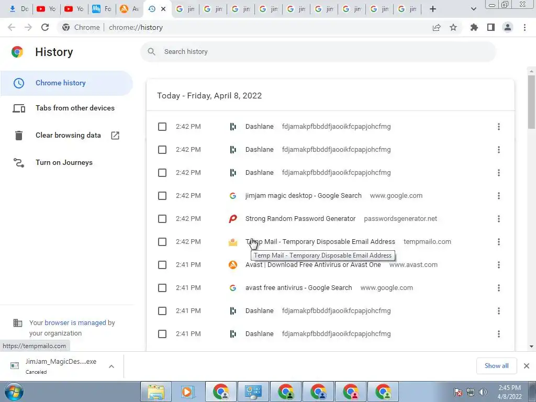Open Tabs from other devices
Screen dimensions: 536x402
pos(66,108)
